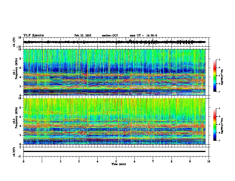Viewport: 235px width, 181px height.
Task: Click the '2' kHz tick of ch.2 spectrogram
Action: click(x=20, y=135)
